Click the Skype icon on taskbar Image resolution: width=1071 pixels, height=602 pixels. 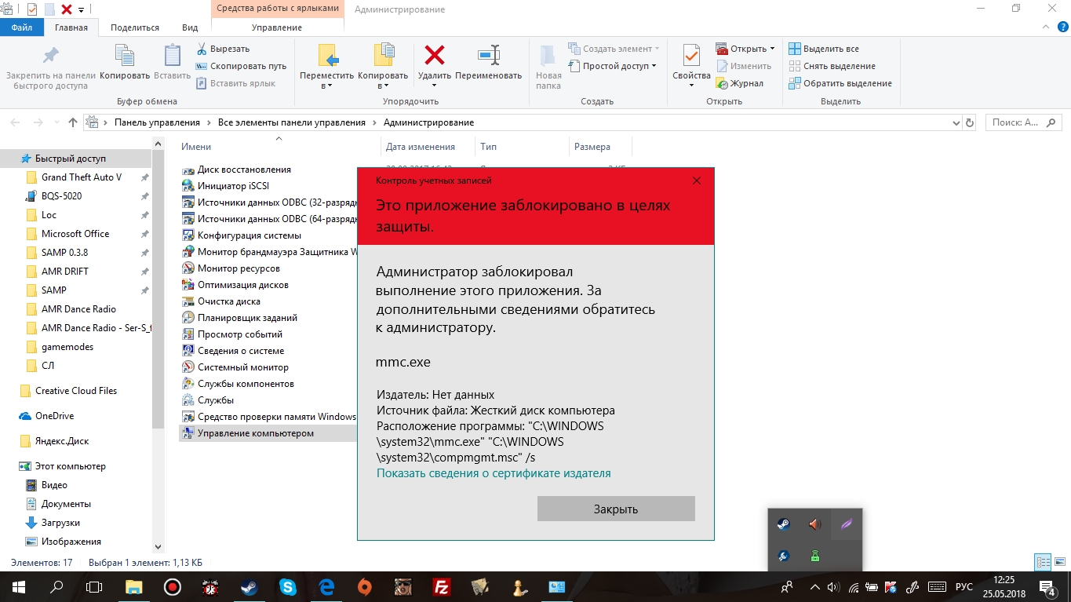(288, 586)
